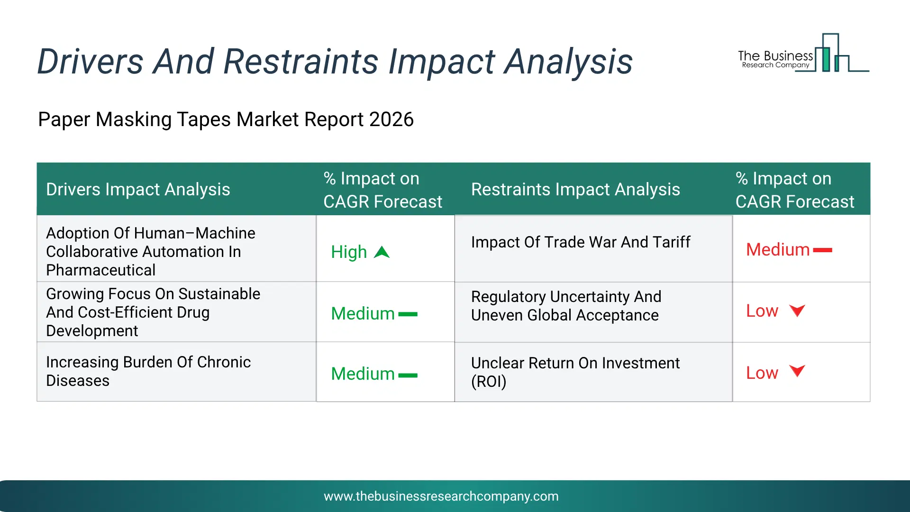Click The Business Research Company logo
This screenshot has height=512, width=910.
pos(803,53)
